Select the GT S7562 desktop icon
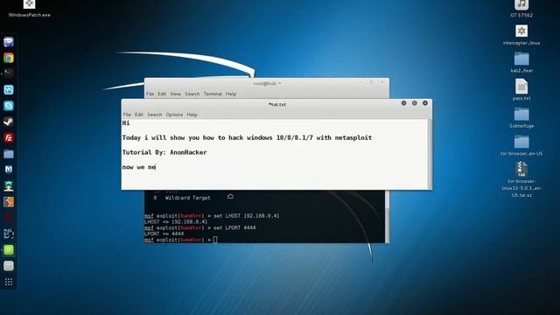Viewport: 560px width, 315px height. [521, 9]
